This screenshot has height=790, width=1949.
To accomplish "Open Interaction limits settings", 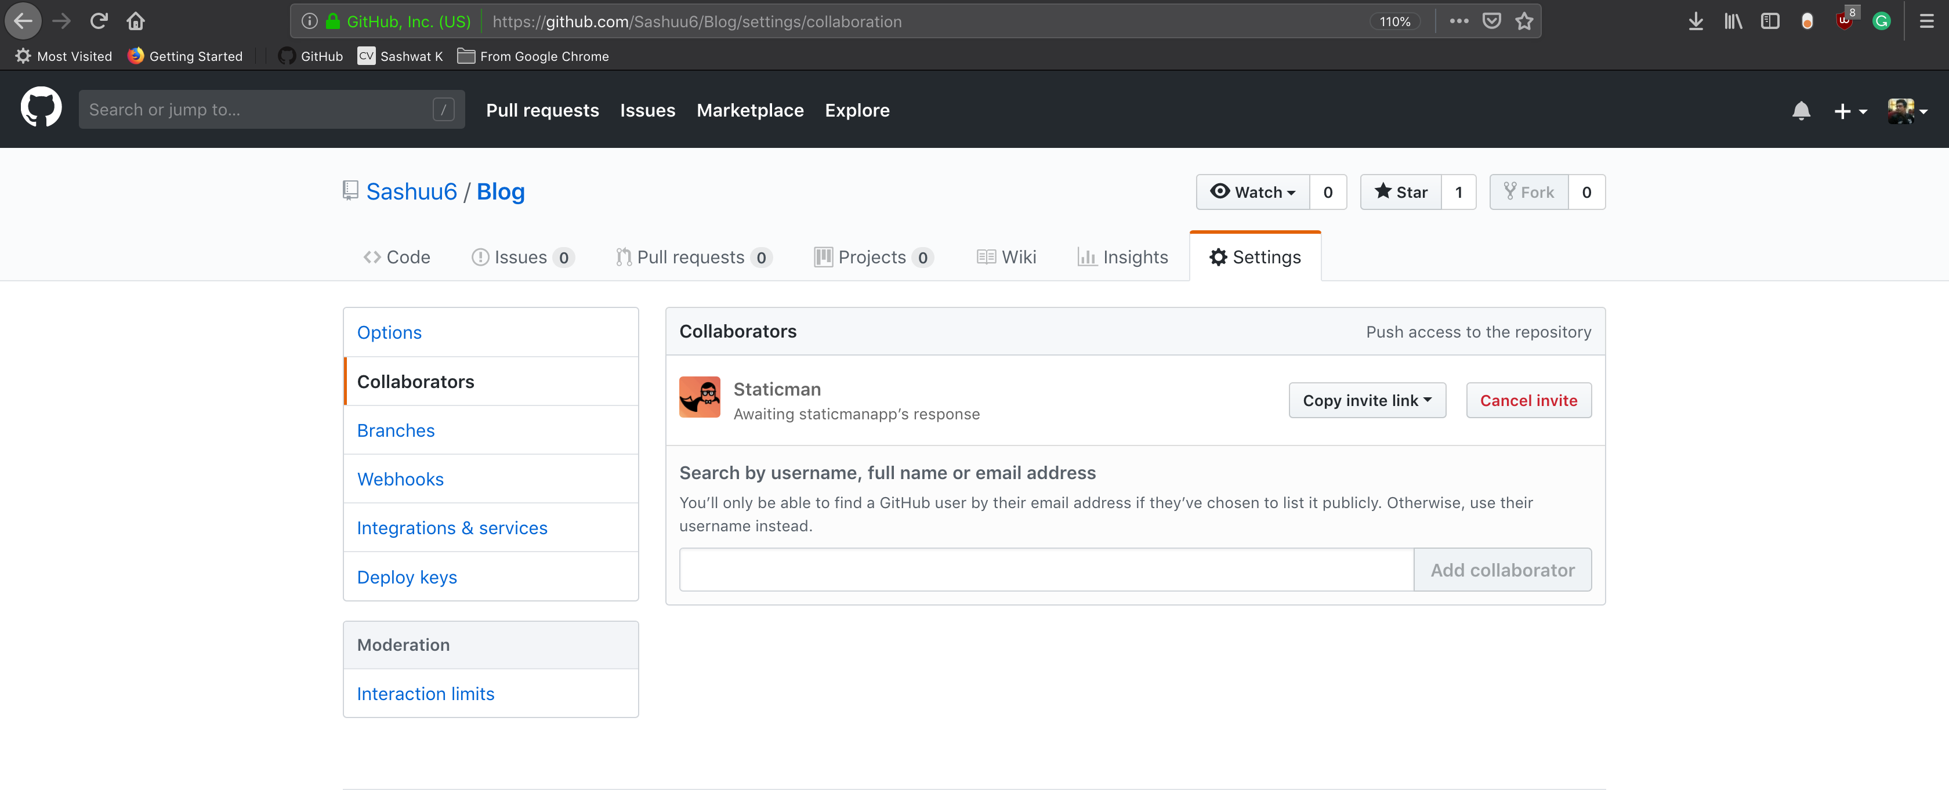I will [491, 694].
